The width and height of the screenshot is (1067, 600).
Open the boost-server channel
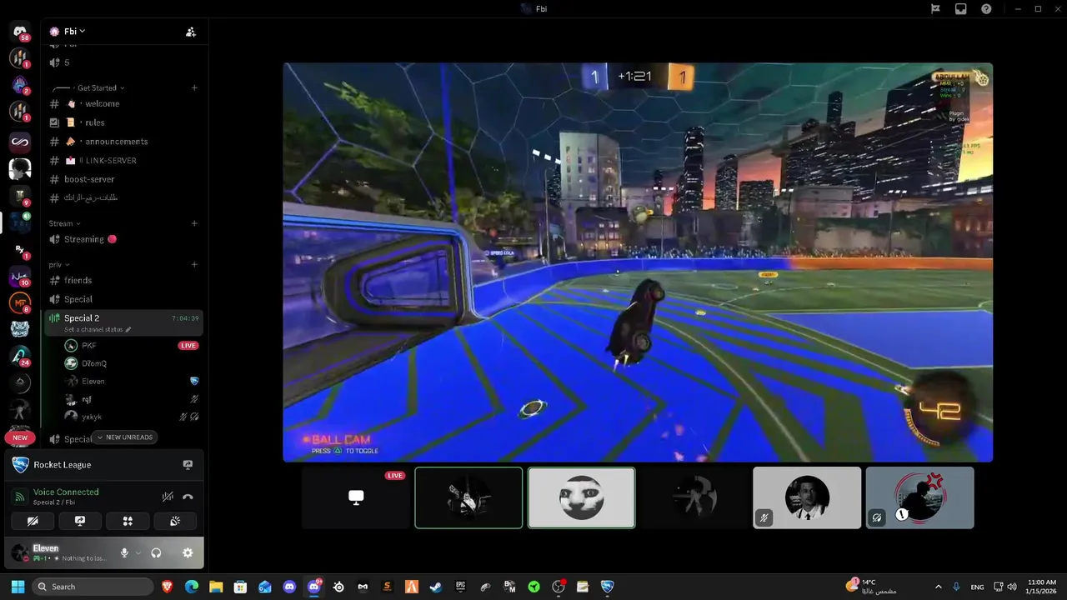(123, 179)
